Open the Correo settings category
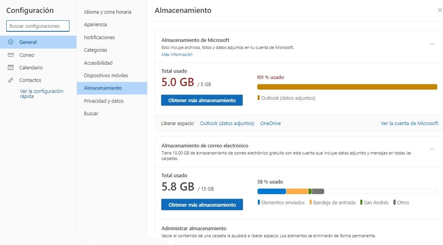Screen dimensions: 443x245 pos(38,55)
